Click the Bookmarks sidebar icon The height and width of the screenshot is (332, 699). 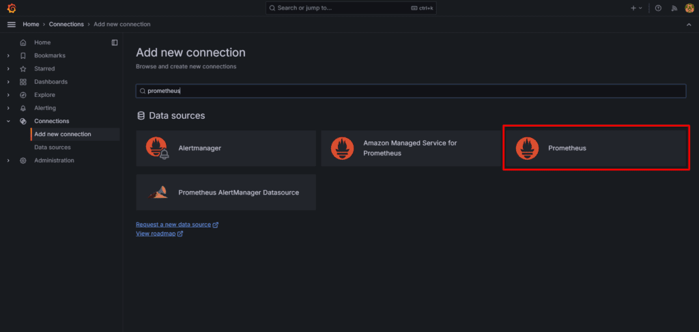pyautogui.click(x=23, y=56)
